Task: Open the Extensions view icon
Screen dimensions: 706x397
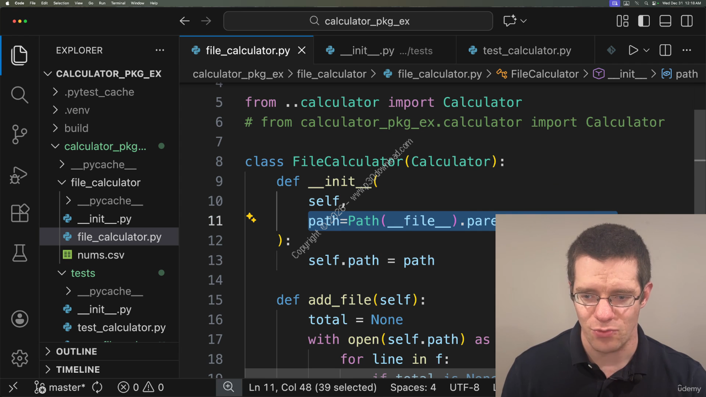Action: pos(19,213)
